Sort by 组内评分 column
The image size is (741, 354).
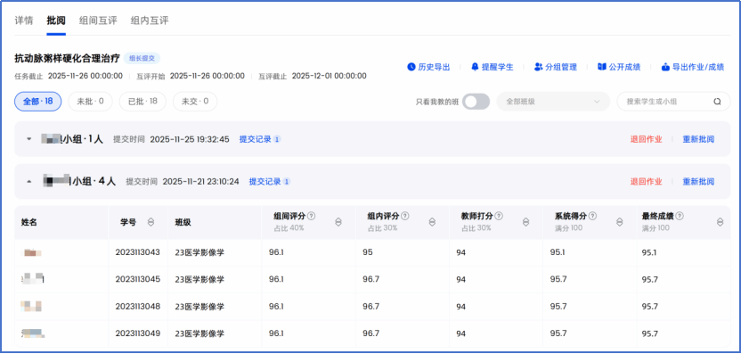[432, 222]
